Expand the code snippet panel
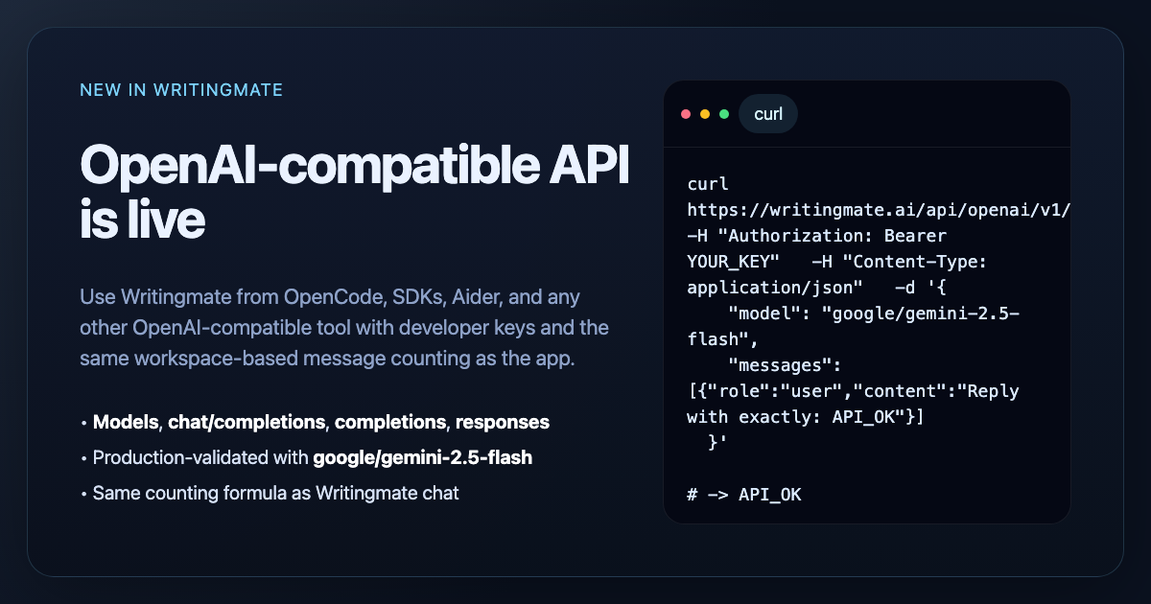Image resolution: width=1151 pixels, height=604 pixels. click(866, 302)
